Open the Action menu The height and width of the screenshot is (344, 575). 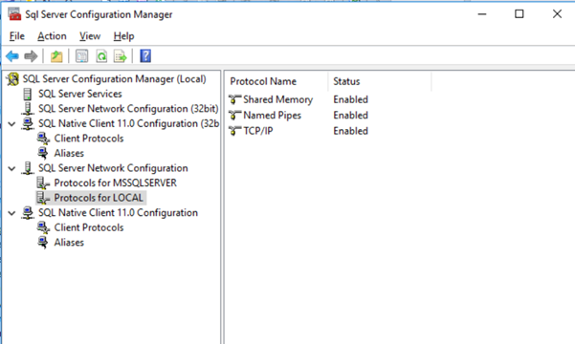(x=52, y=36)
